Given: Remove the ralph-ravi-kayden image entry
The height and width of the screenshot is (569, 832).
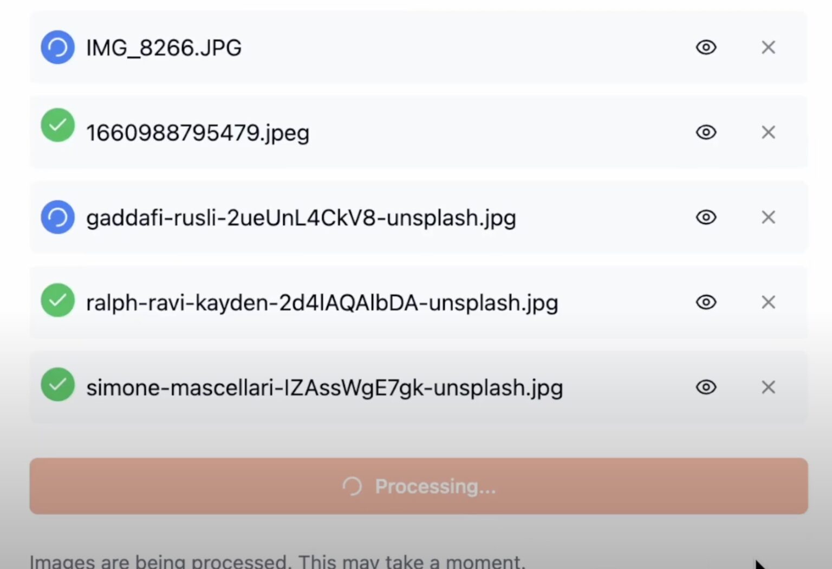Looking at the screenshot, I should (x=768, y=302).
